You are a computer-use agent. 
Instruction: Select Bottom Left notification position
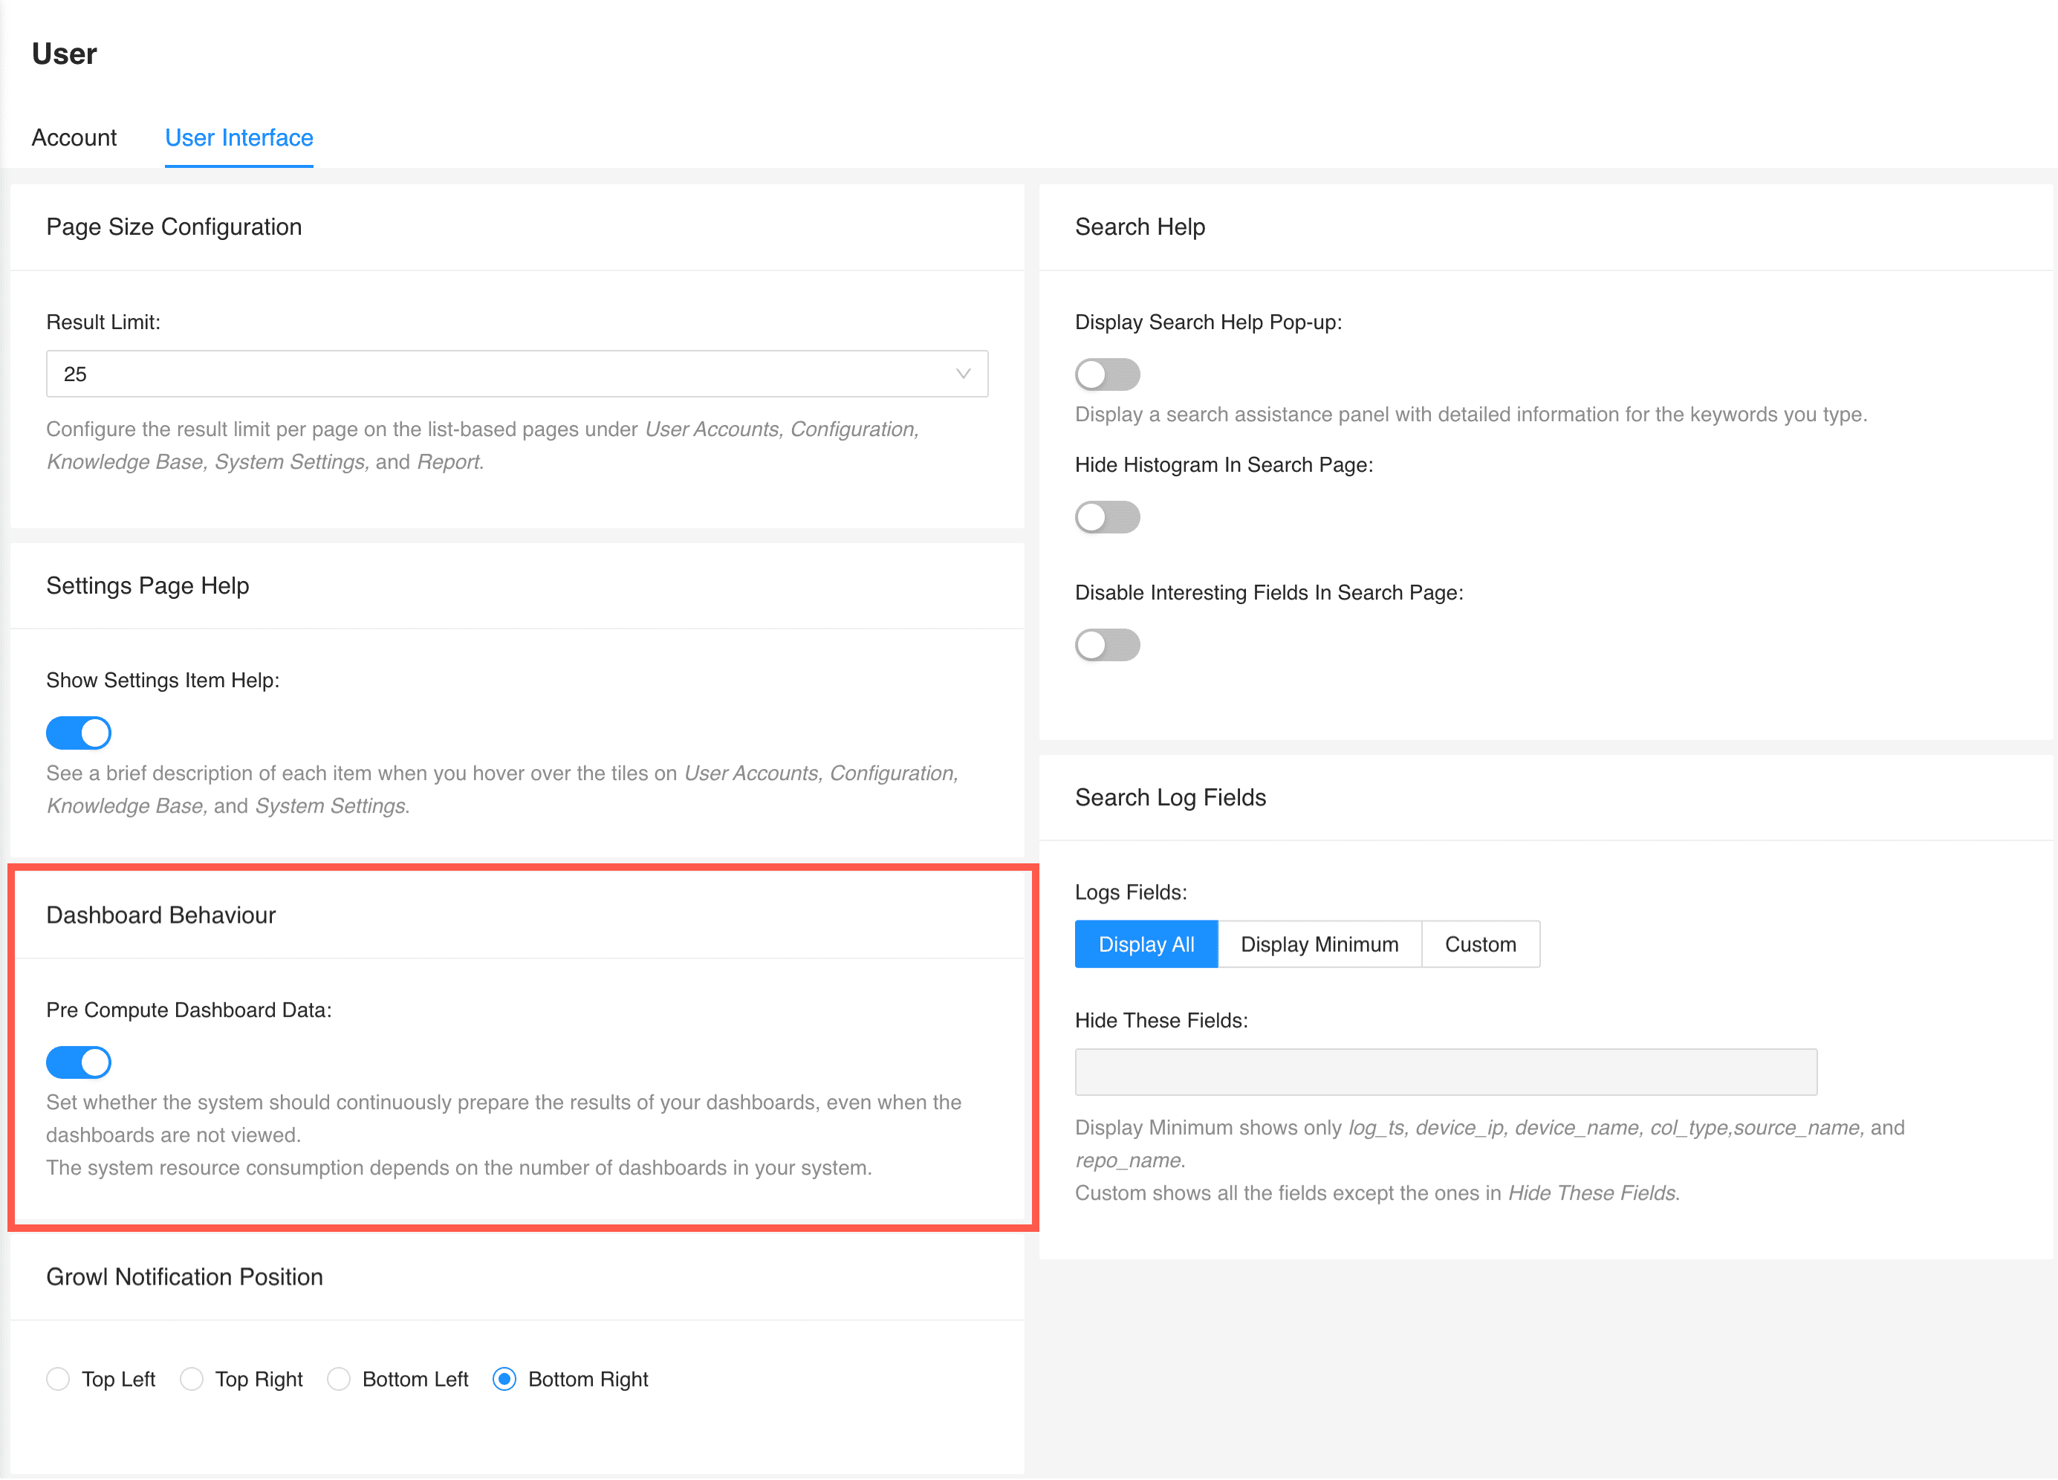pyautogui.click(x=339, y=1378)
